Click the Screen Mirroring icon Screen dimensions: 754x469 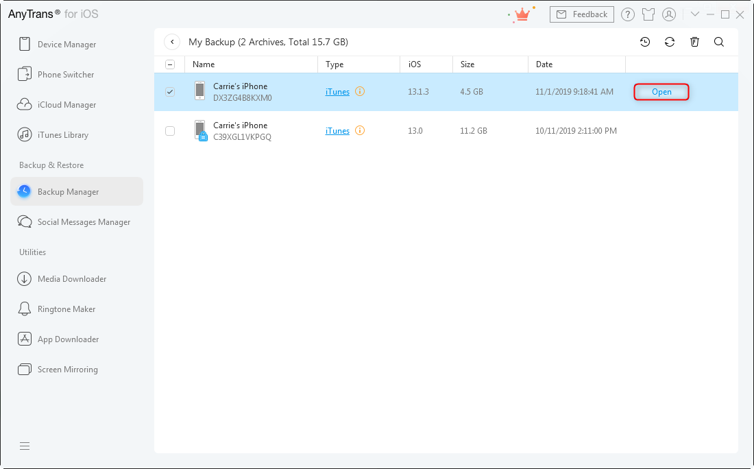pos(25,369)
